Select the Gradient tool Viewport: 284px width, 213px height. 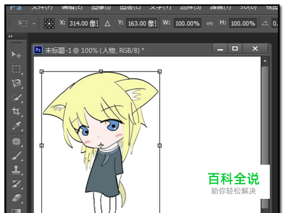16,211
